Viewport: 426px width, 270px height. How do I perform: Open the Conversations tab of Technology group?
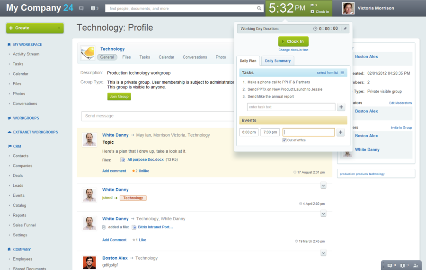point(195,57)
